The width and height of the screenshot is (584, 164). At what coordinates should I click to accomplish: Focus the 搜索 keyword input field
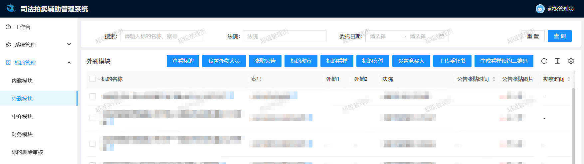tap(162, 36)
